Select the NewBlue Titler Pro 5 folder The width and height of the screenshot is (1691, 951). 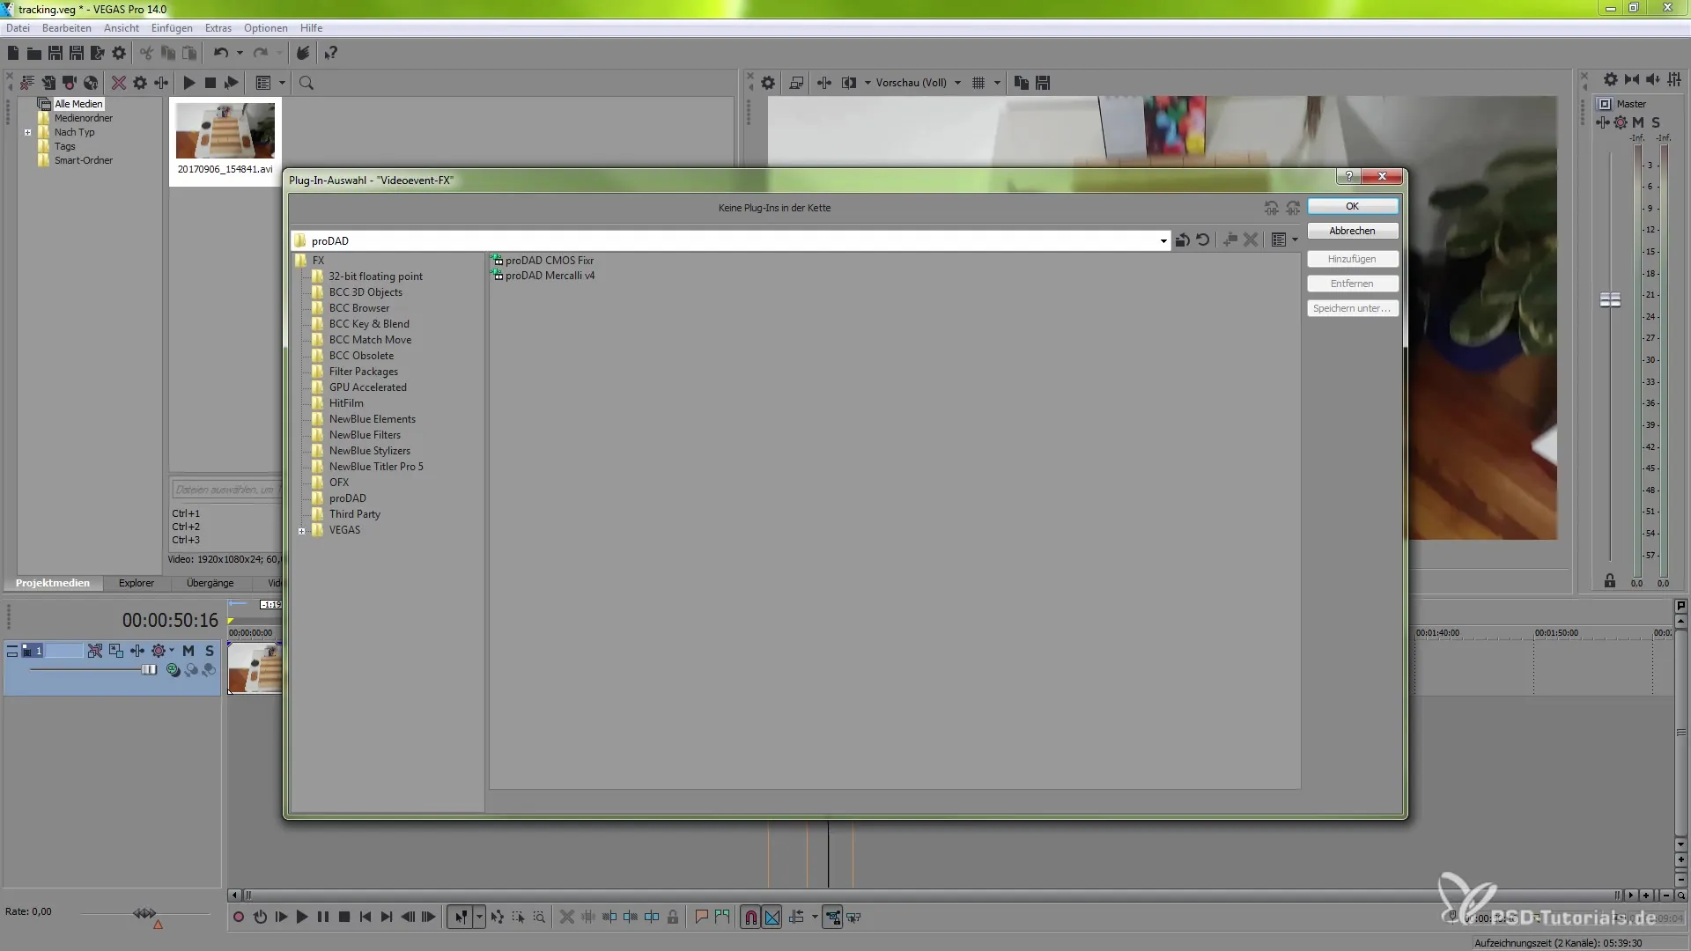(376, 467)
